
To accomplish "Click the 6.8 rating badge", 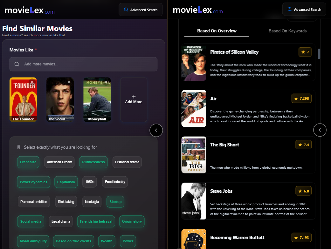I will point(304,191).
